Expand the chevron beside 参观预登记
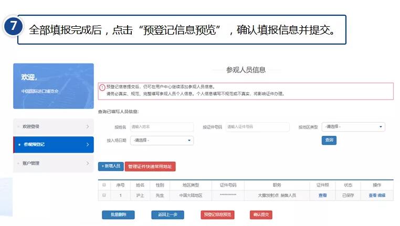 pos(88,145)
